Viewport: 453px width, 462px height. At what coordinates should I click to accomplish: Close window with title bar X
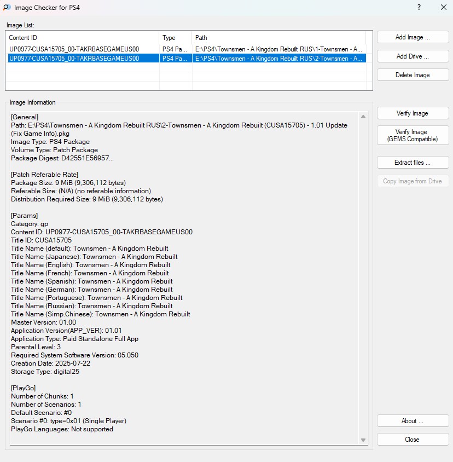tap(444, 7)
